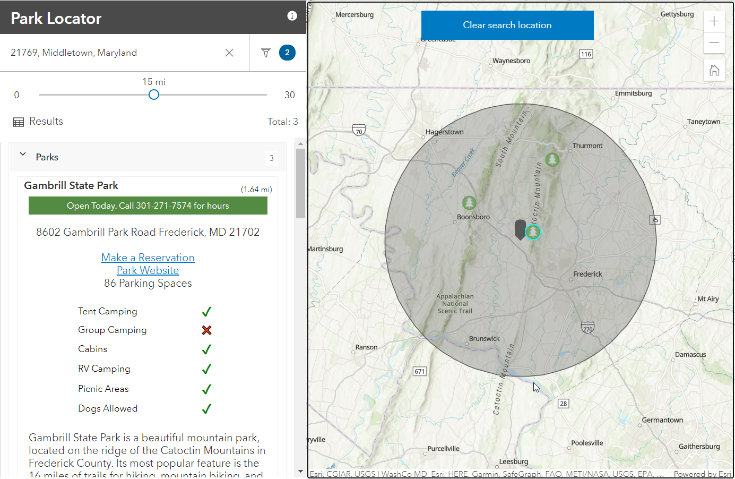Click highlighted Gambrill park marker on map
735x479 pixels.
click(533, 232)
